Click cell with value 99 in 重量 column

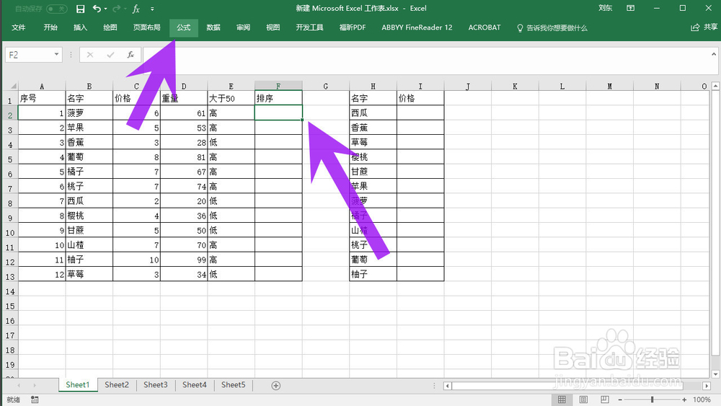(184, 260)
